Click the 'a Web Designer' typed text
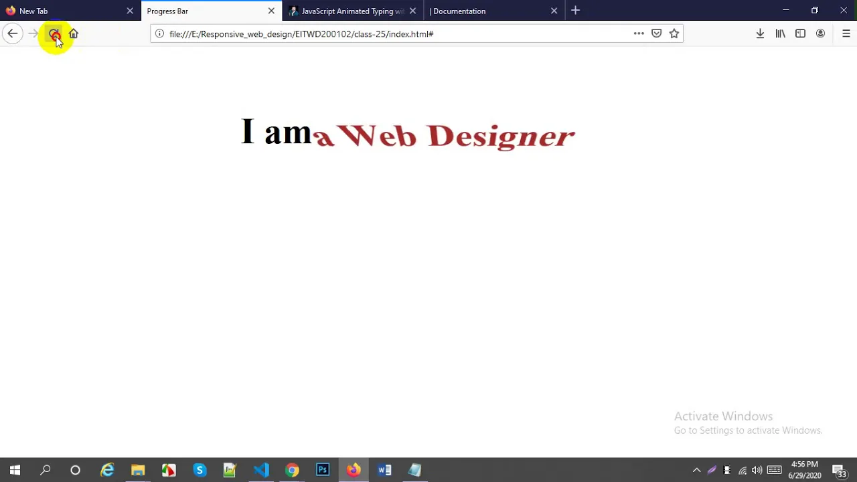This screenshot has height=482, width=857. tap(445, 136)
